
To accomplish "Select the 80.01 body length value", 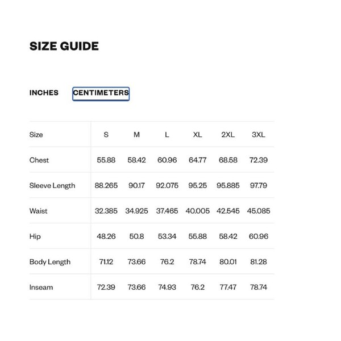I will [x=228, y=262].
